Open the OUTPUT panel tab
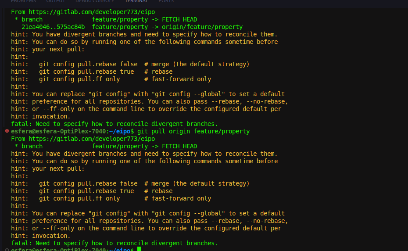The width and height of the screenshot is (408, 251). (56, 1)
